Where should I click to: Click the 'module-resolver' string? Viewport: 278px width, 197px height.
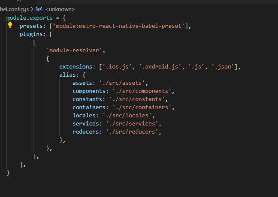[x=74, y=51]
